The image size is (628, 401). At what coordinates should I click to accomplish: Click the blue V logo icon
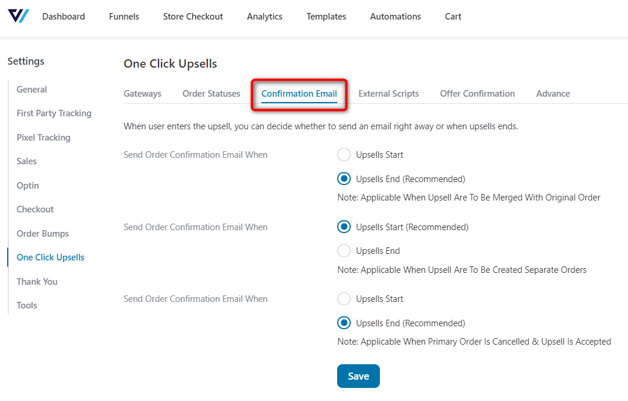pos(18,16)
